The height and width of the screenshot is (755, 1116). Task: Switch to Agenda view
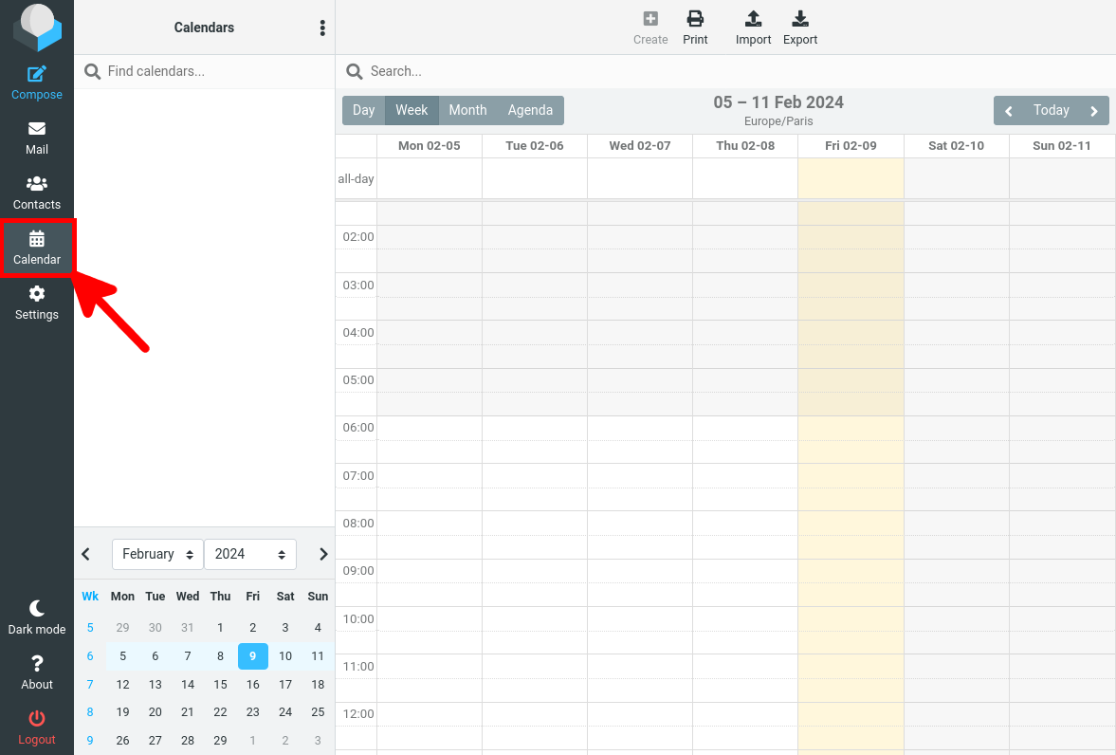[x=530, y=110]
